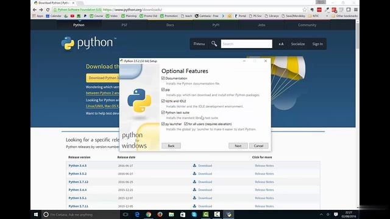Click the text size A A control
Screen dimensions: 390x219
click(281, 44)
